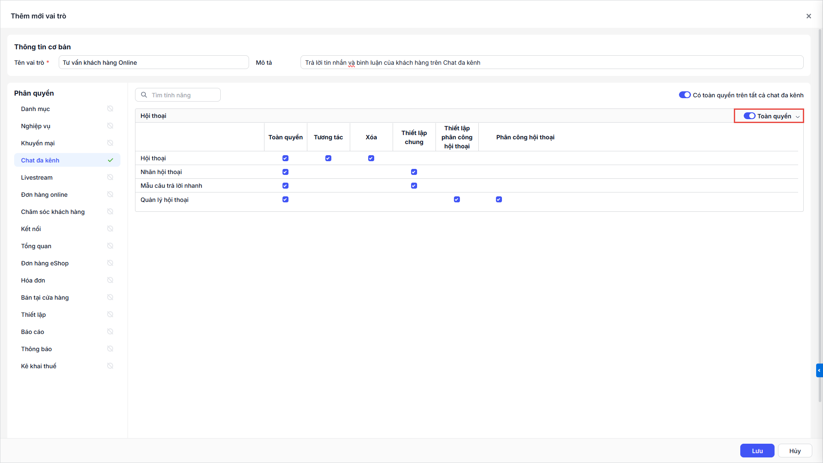
Task: Open Kê khai thuế permissions
Action: tap(67, 366)
